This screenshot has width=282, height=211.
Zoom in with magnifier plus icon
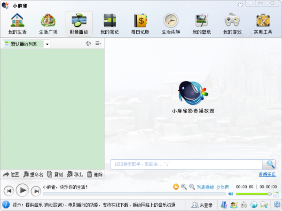pos(184,187)
